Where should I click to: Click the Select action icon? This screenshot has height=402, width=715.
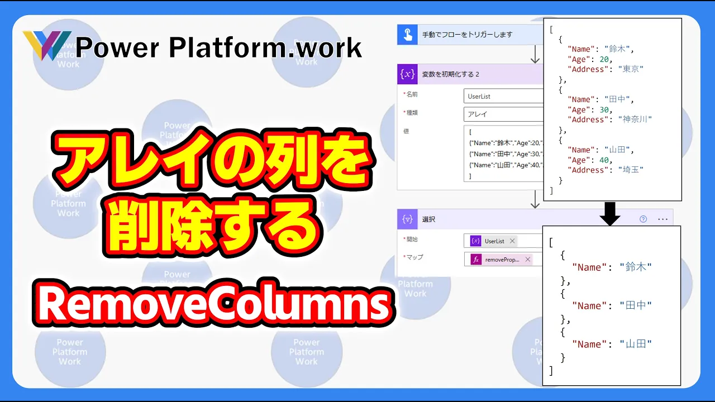click(x=408, y=219)
